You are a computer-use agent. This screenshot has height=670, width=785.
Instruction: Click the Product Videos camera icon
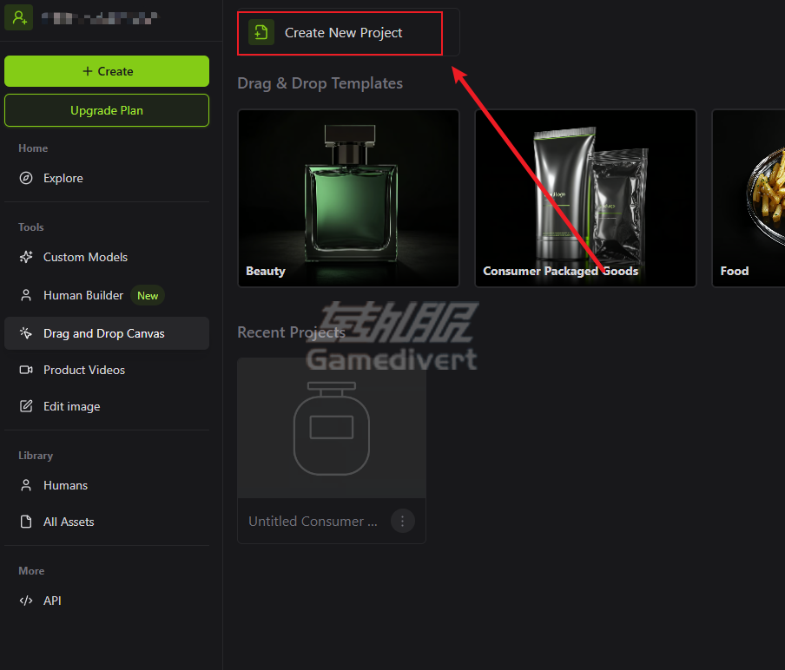26,370
